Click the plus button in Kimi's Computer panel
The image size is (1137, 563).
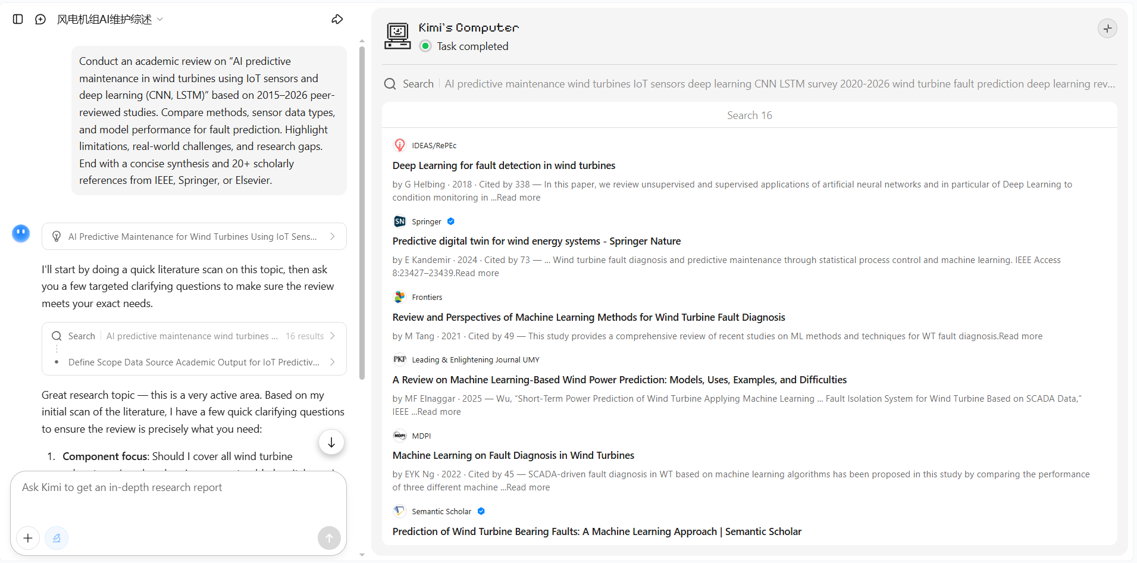[x=1107, y=28]
